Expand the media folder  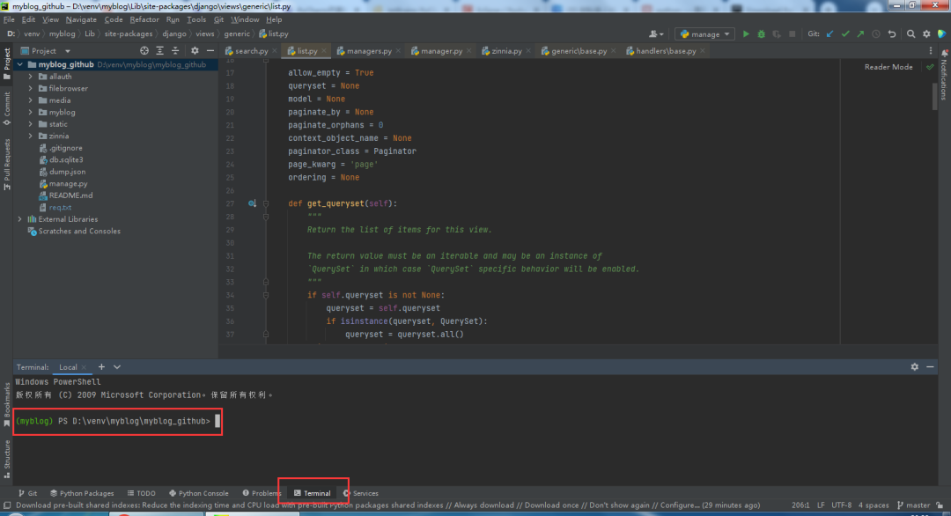[x=31, y=100]
